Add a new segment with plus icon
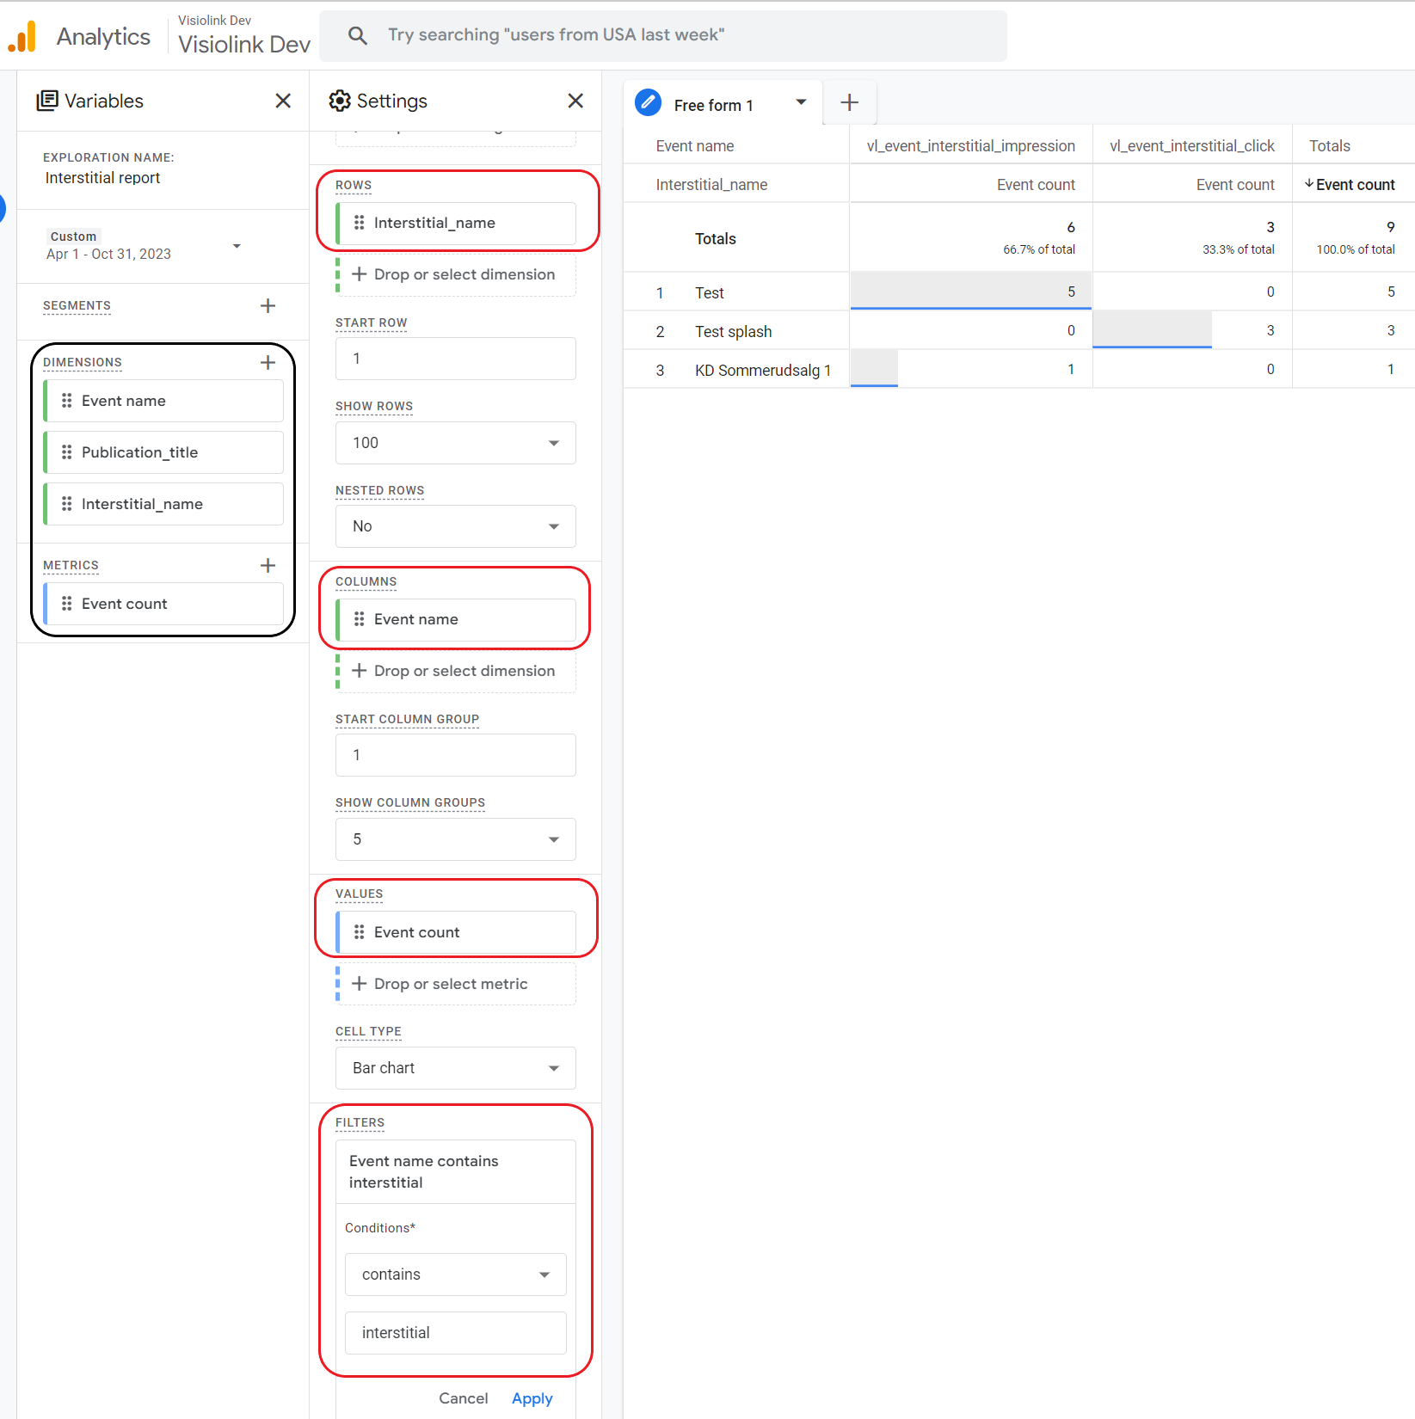 [x=268, y=306]
